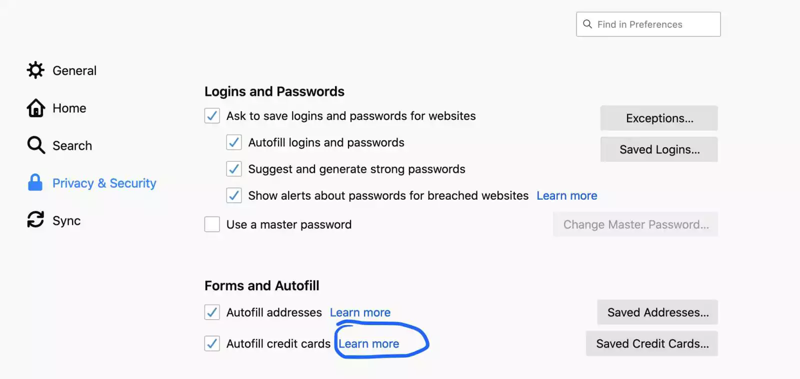Open Saved Logins...
The image size is (800, 379).
coord(659,149)
